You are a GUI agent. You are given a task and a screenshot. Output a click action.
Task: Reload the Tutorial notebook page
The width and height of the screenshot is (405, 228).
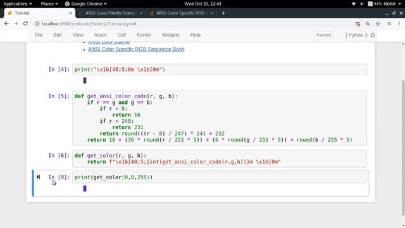coord(25,23)
